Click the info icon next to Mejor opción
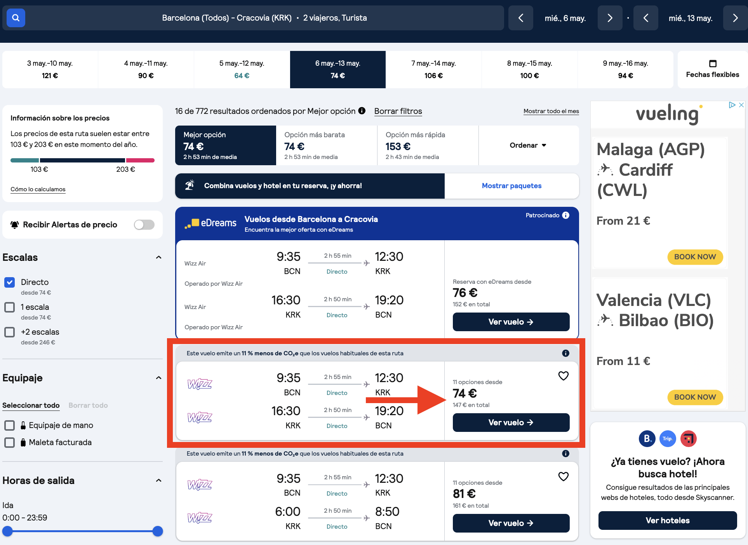This screenshot has width=748, height=545. click(x=362, y=111)
